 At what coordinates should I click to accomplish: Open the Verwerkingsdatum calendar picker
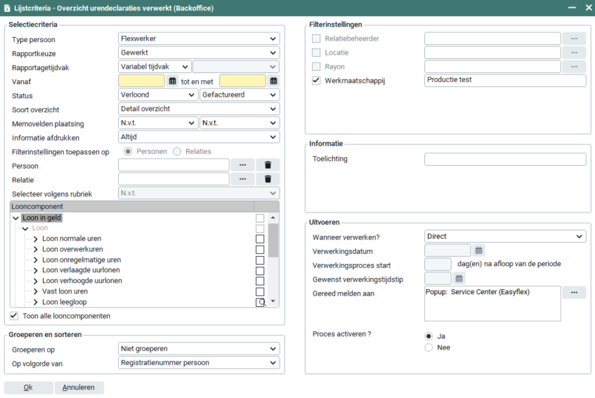click(479, 251)
